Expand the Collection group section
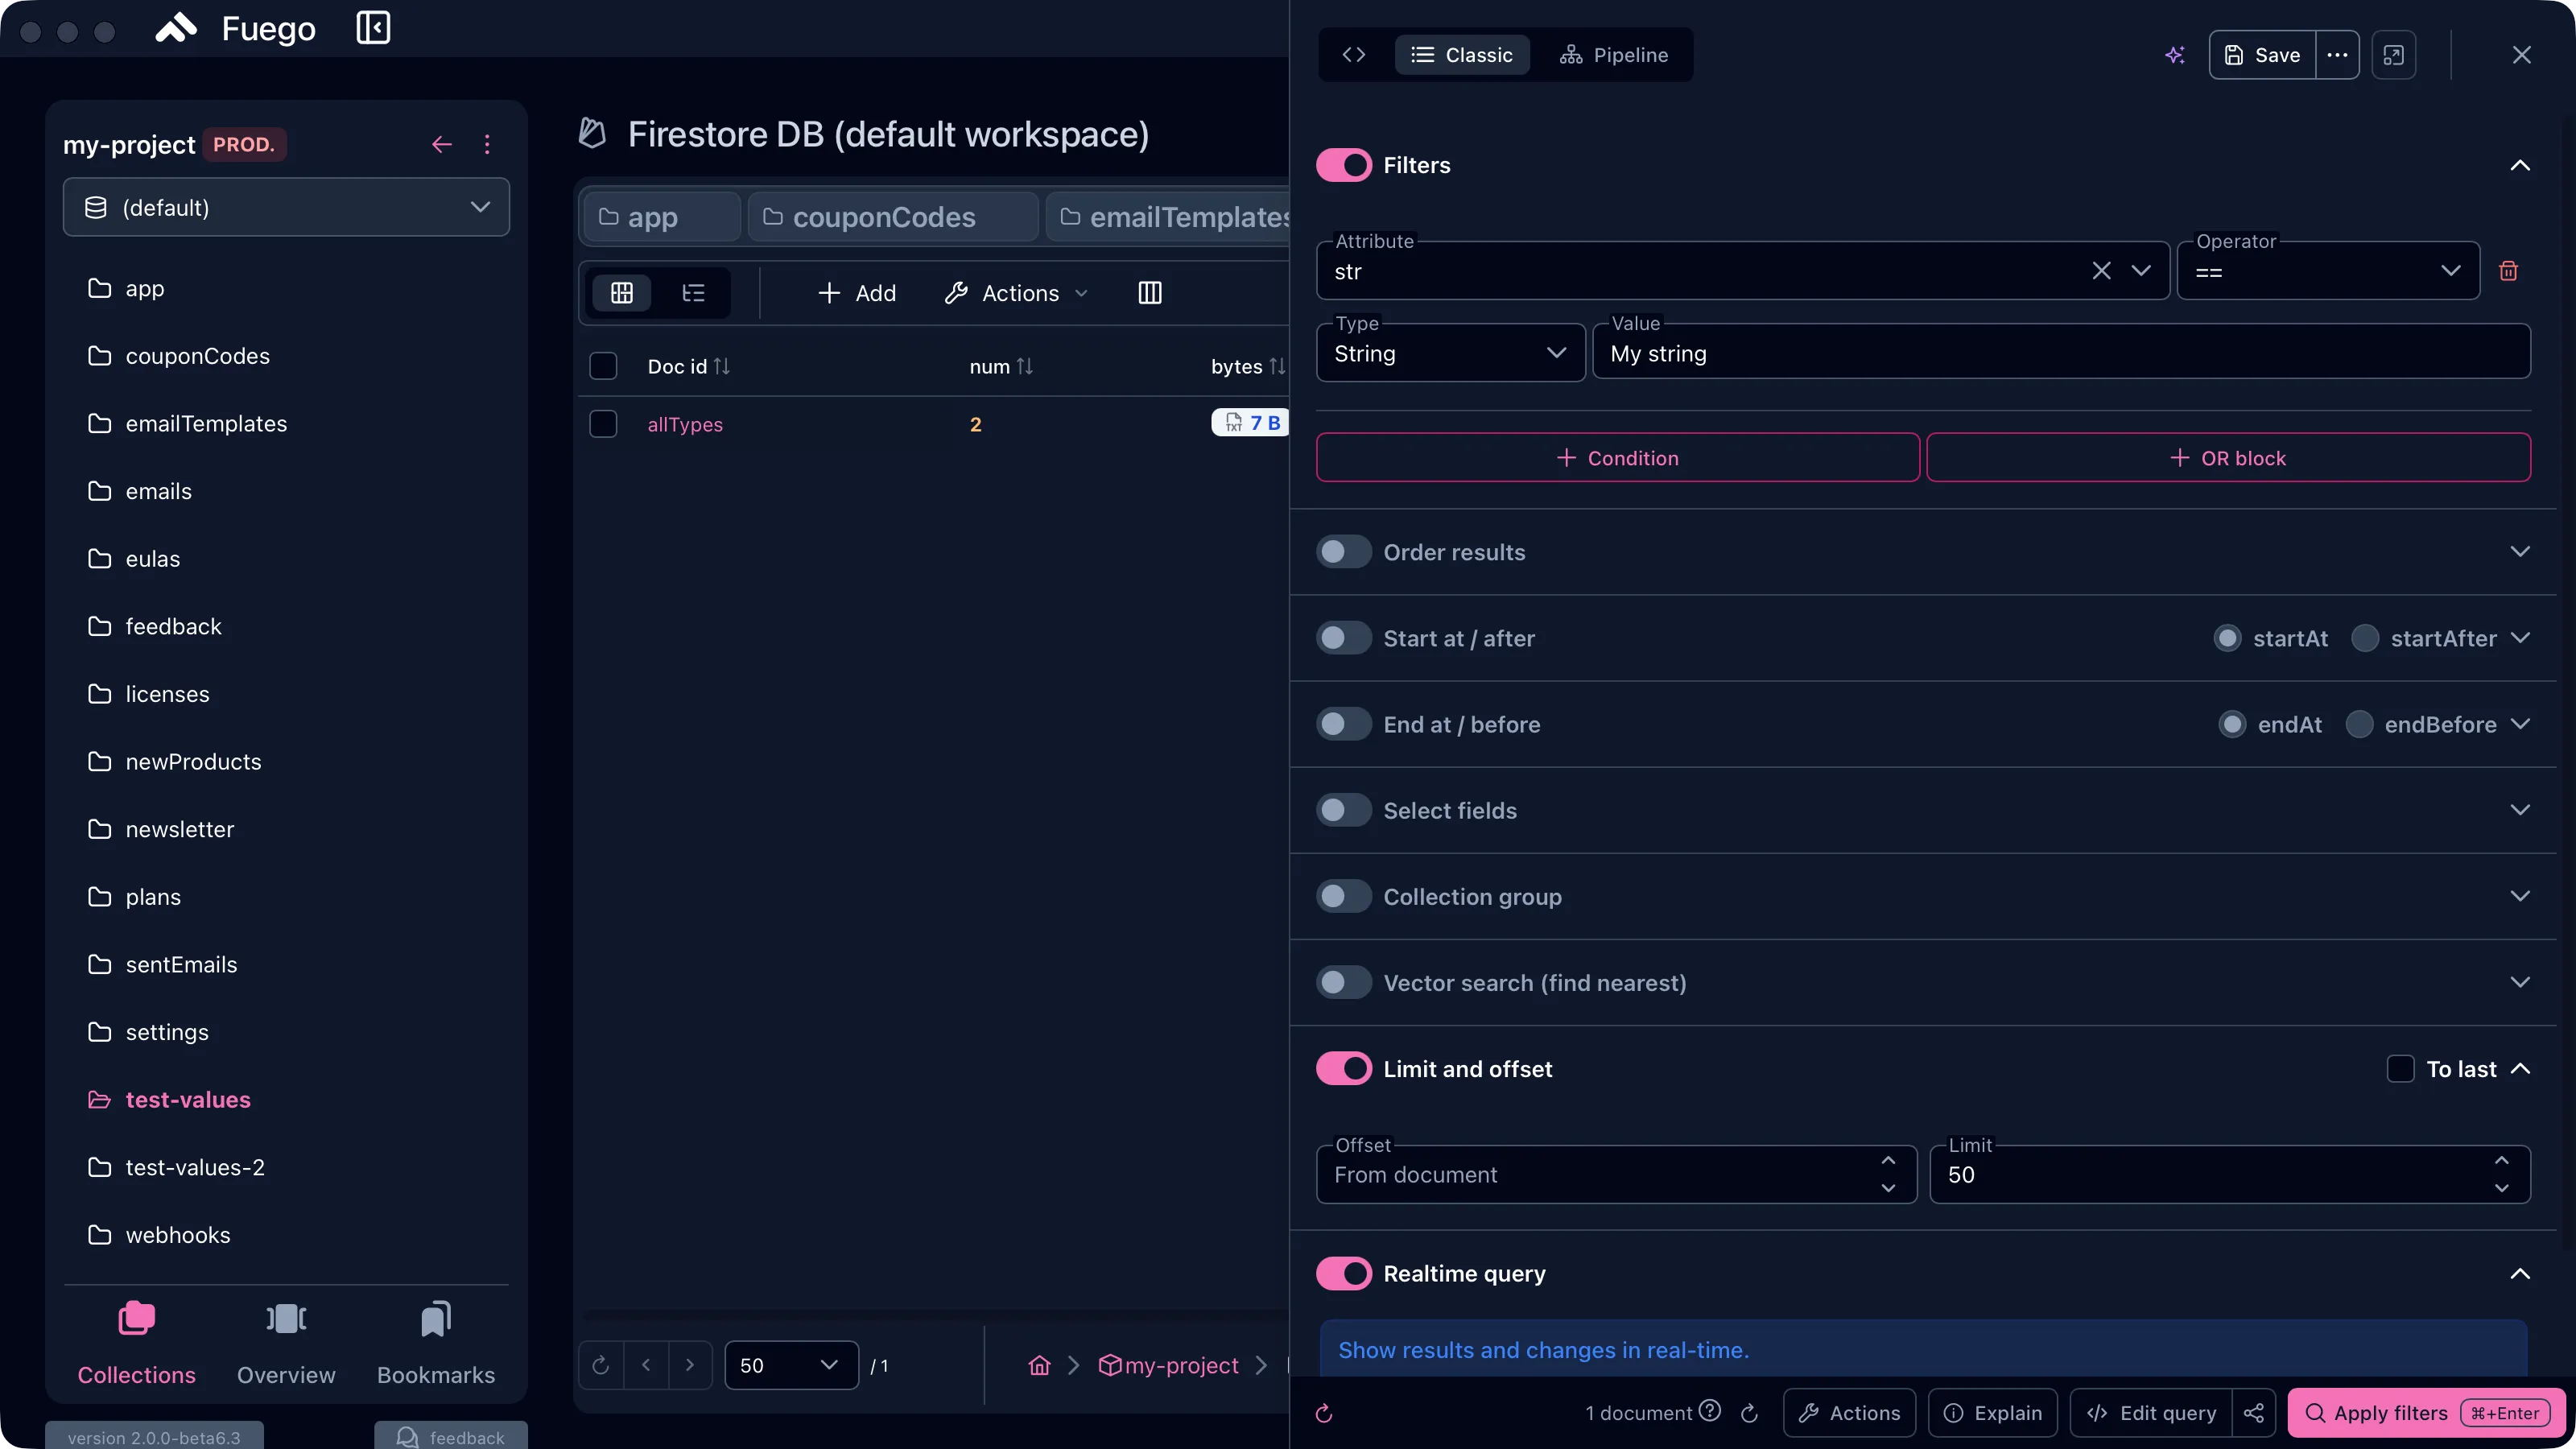The image size is (2576, 1449). pos(2520,896)
